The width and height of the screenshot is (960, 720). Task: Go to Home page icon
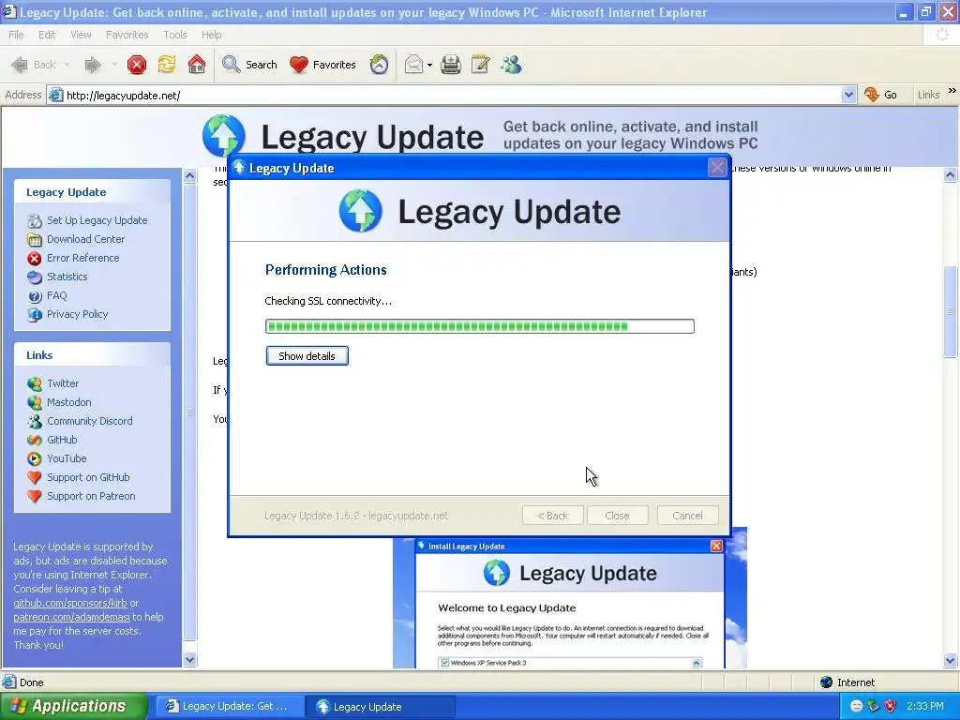[197, 65]
